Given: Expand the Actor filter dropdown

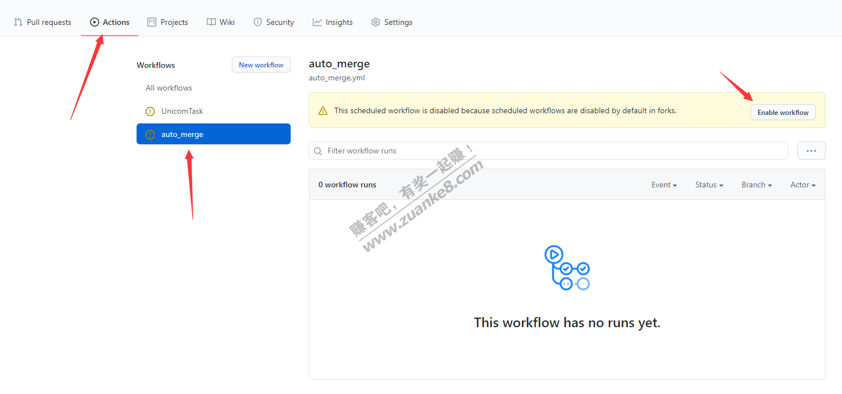Looking at the screenshot, I should (x=803, y=185).
